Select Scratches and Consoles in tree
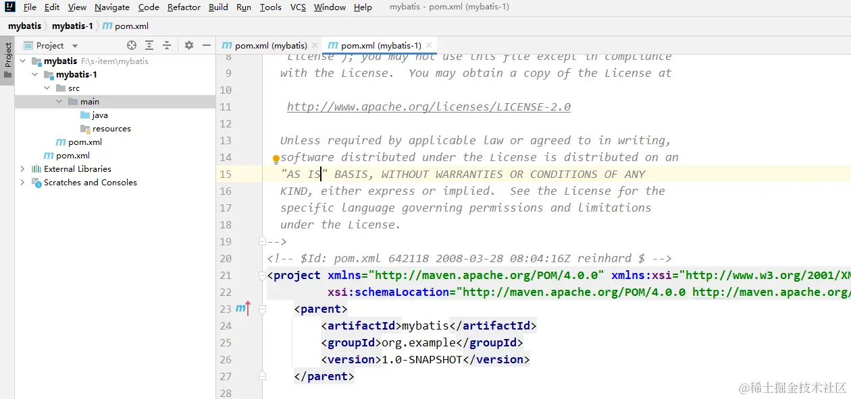Screen dimensions: 851x399 pyautogui.click(x=91, y=182)
